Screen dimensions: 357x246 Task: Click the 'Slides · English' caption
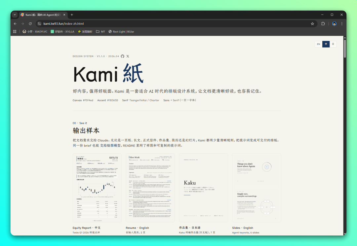(x=243, y=228)
